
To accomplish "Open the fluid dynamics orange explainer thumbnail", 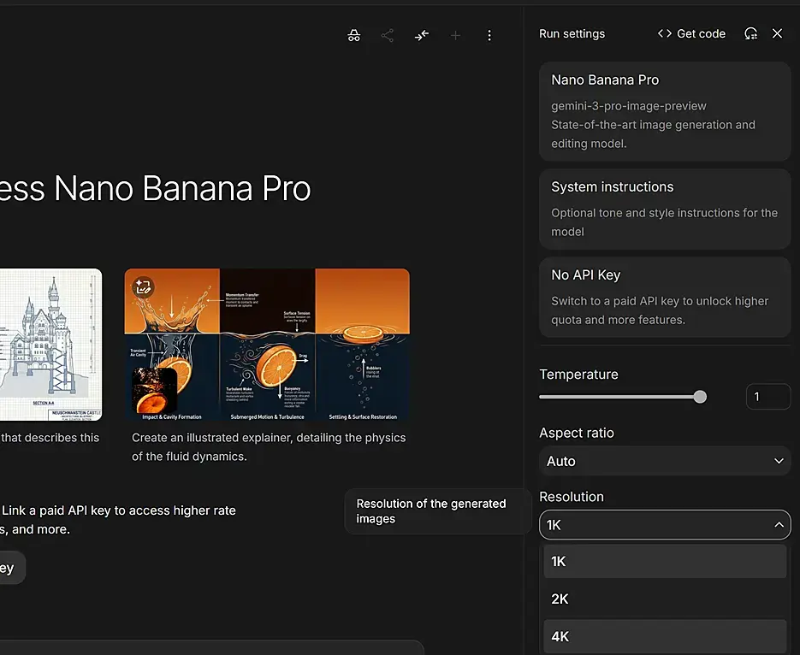I will point(267,345).
